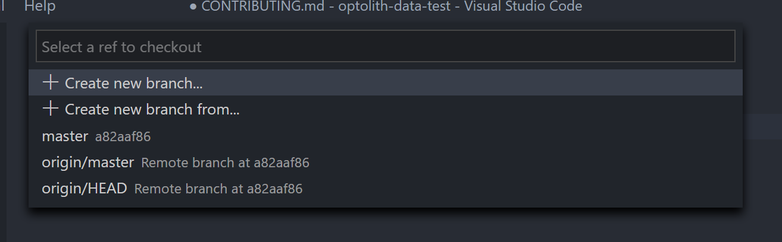
Task: Click the plus icon beside "Create new branch..."
Action: (50, 82)
